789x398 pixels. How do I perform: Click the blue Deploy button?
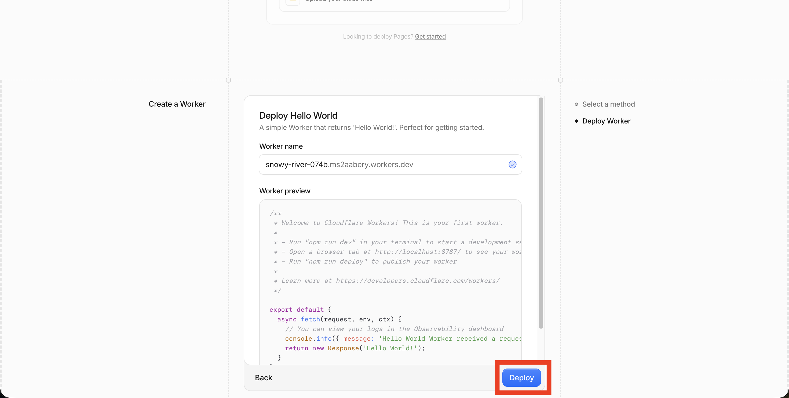tap(521, 378)
